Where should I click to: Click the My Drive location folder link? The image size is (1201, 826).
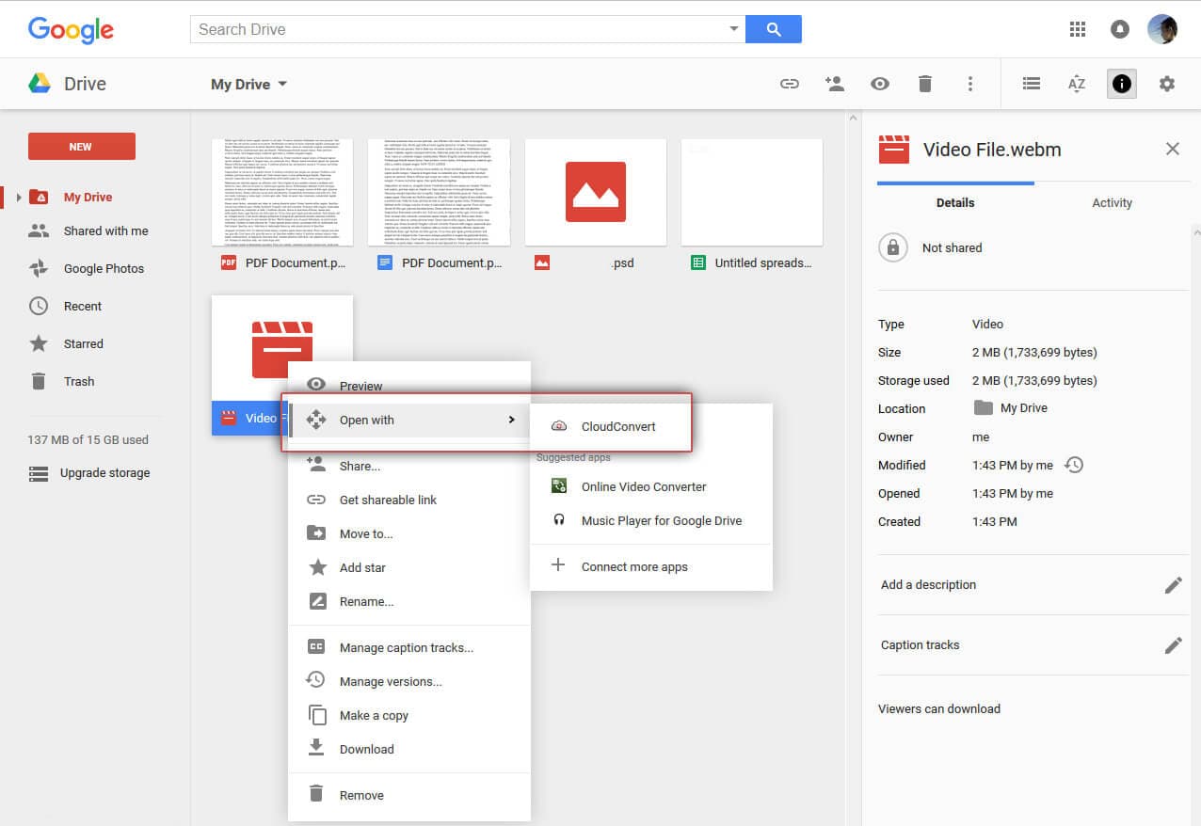[x=1011, y=408]
